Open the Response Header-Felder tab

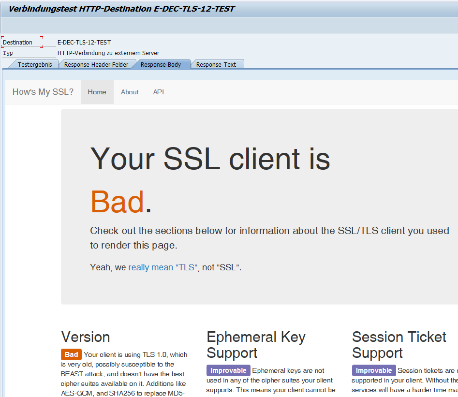(x=96, y=64)
